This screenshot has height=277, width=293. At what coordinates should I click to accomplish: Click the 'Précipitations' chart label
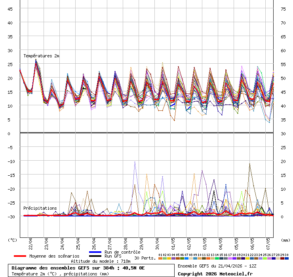point(40,208)
